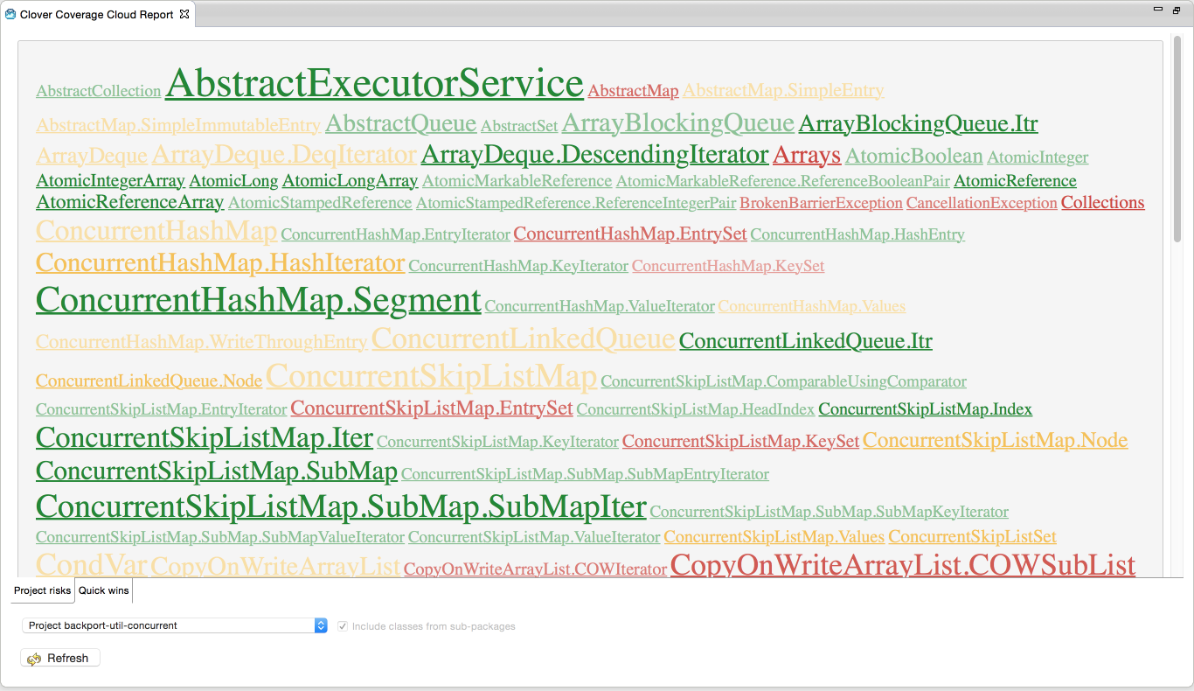
Task: Switch to the Quick wins tab
Action: (103, 590)
